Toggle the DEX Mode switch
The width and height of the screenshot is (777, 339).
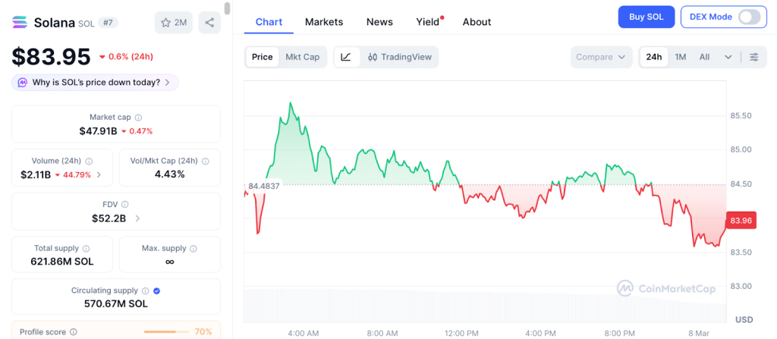(x=748, y=17)
